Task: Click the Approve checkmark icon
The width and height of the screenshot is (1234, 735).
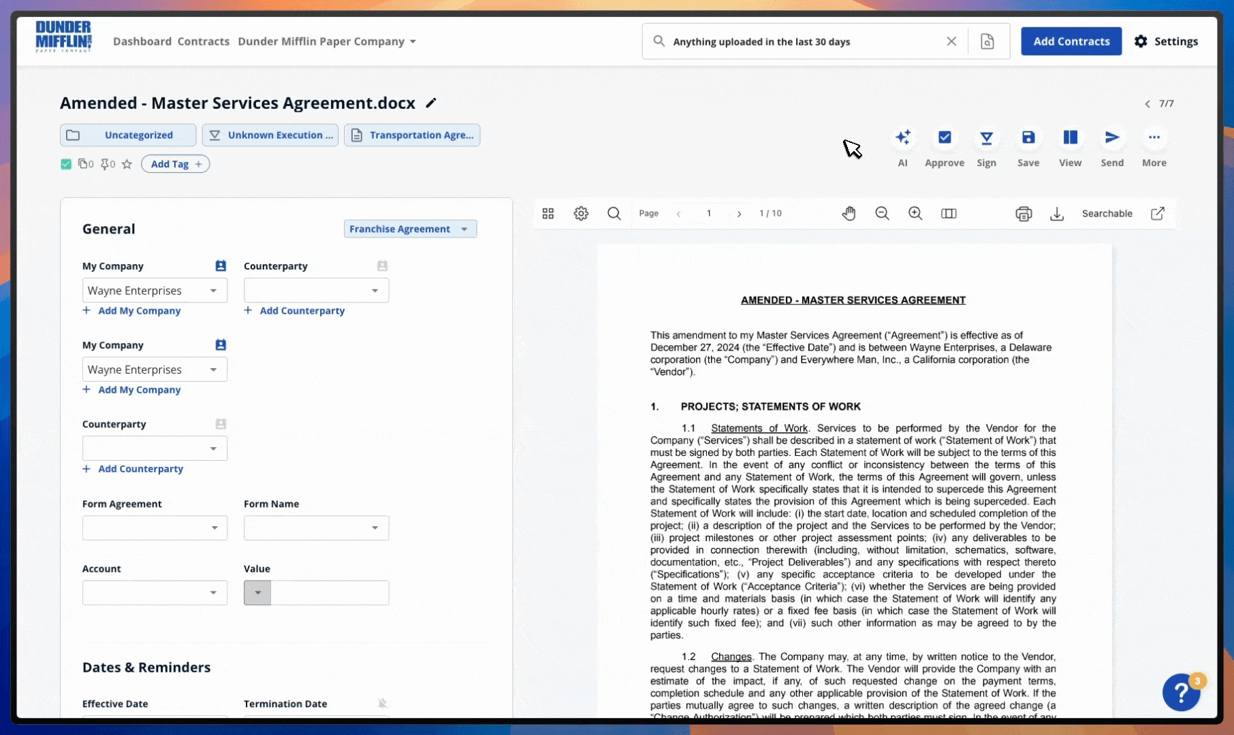Action: pos(945,137)
